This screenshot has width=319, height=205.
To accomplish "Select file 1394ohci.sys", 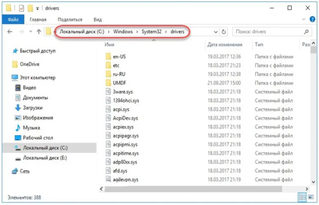I will [x=126, y=100].
